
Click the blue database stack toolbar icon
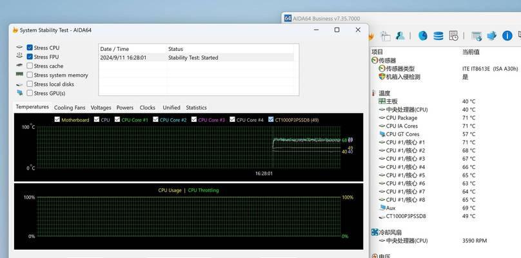point(438,35)
